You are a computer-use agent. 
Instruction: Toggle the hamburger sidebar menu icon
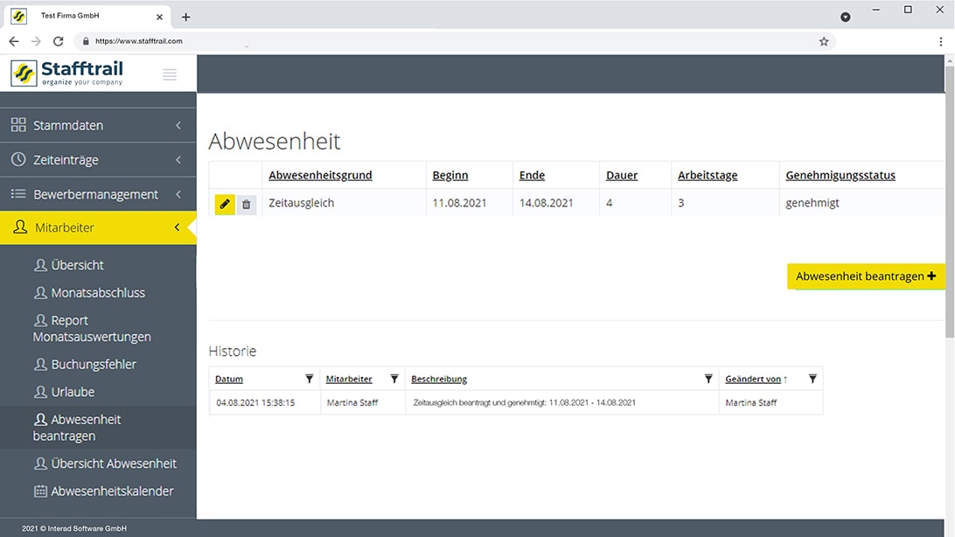(x=170, y=74)
